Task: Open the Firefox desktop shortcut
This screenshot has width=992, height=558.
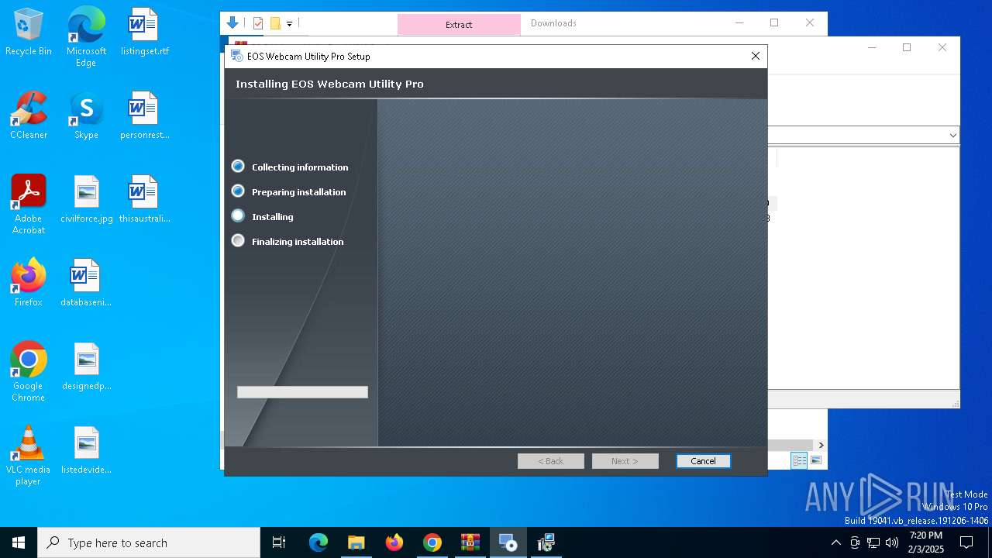Action: (29, 284)
